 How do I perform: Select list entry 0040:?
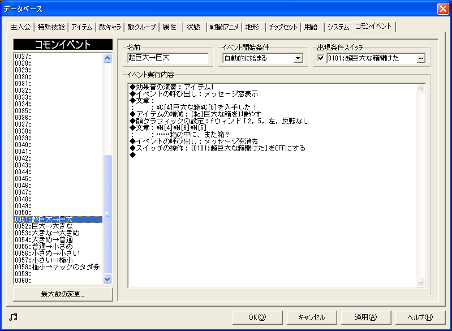[x=58, y=145]
